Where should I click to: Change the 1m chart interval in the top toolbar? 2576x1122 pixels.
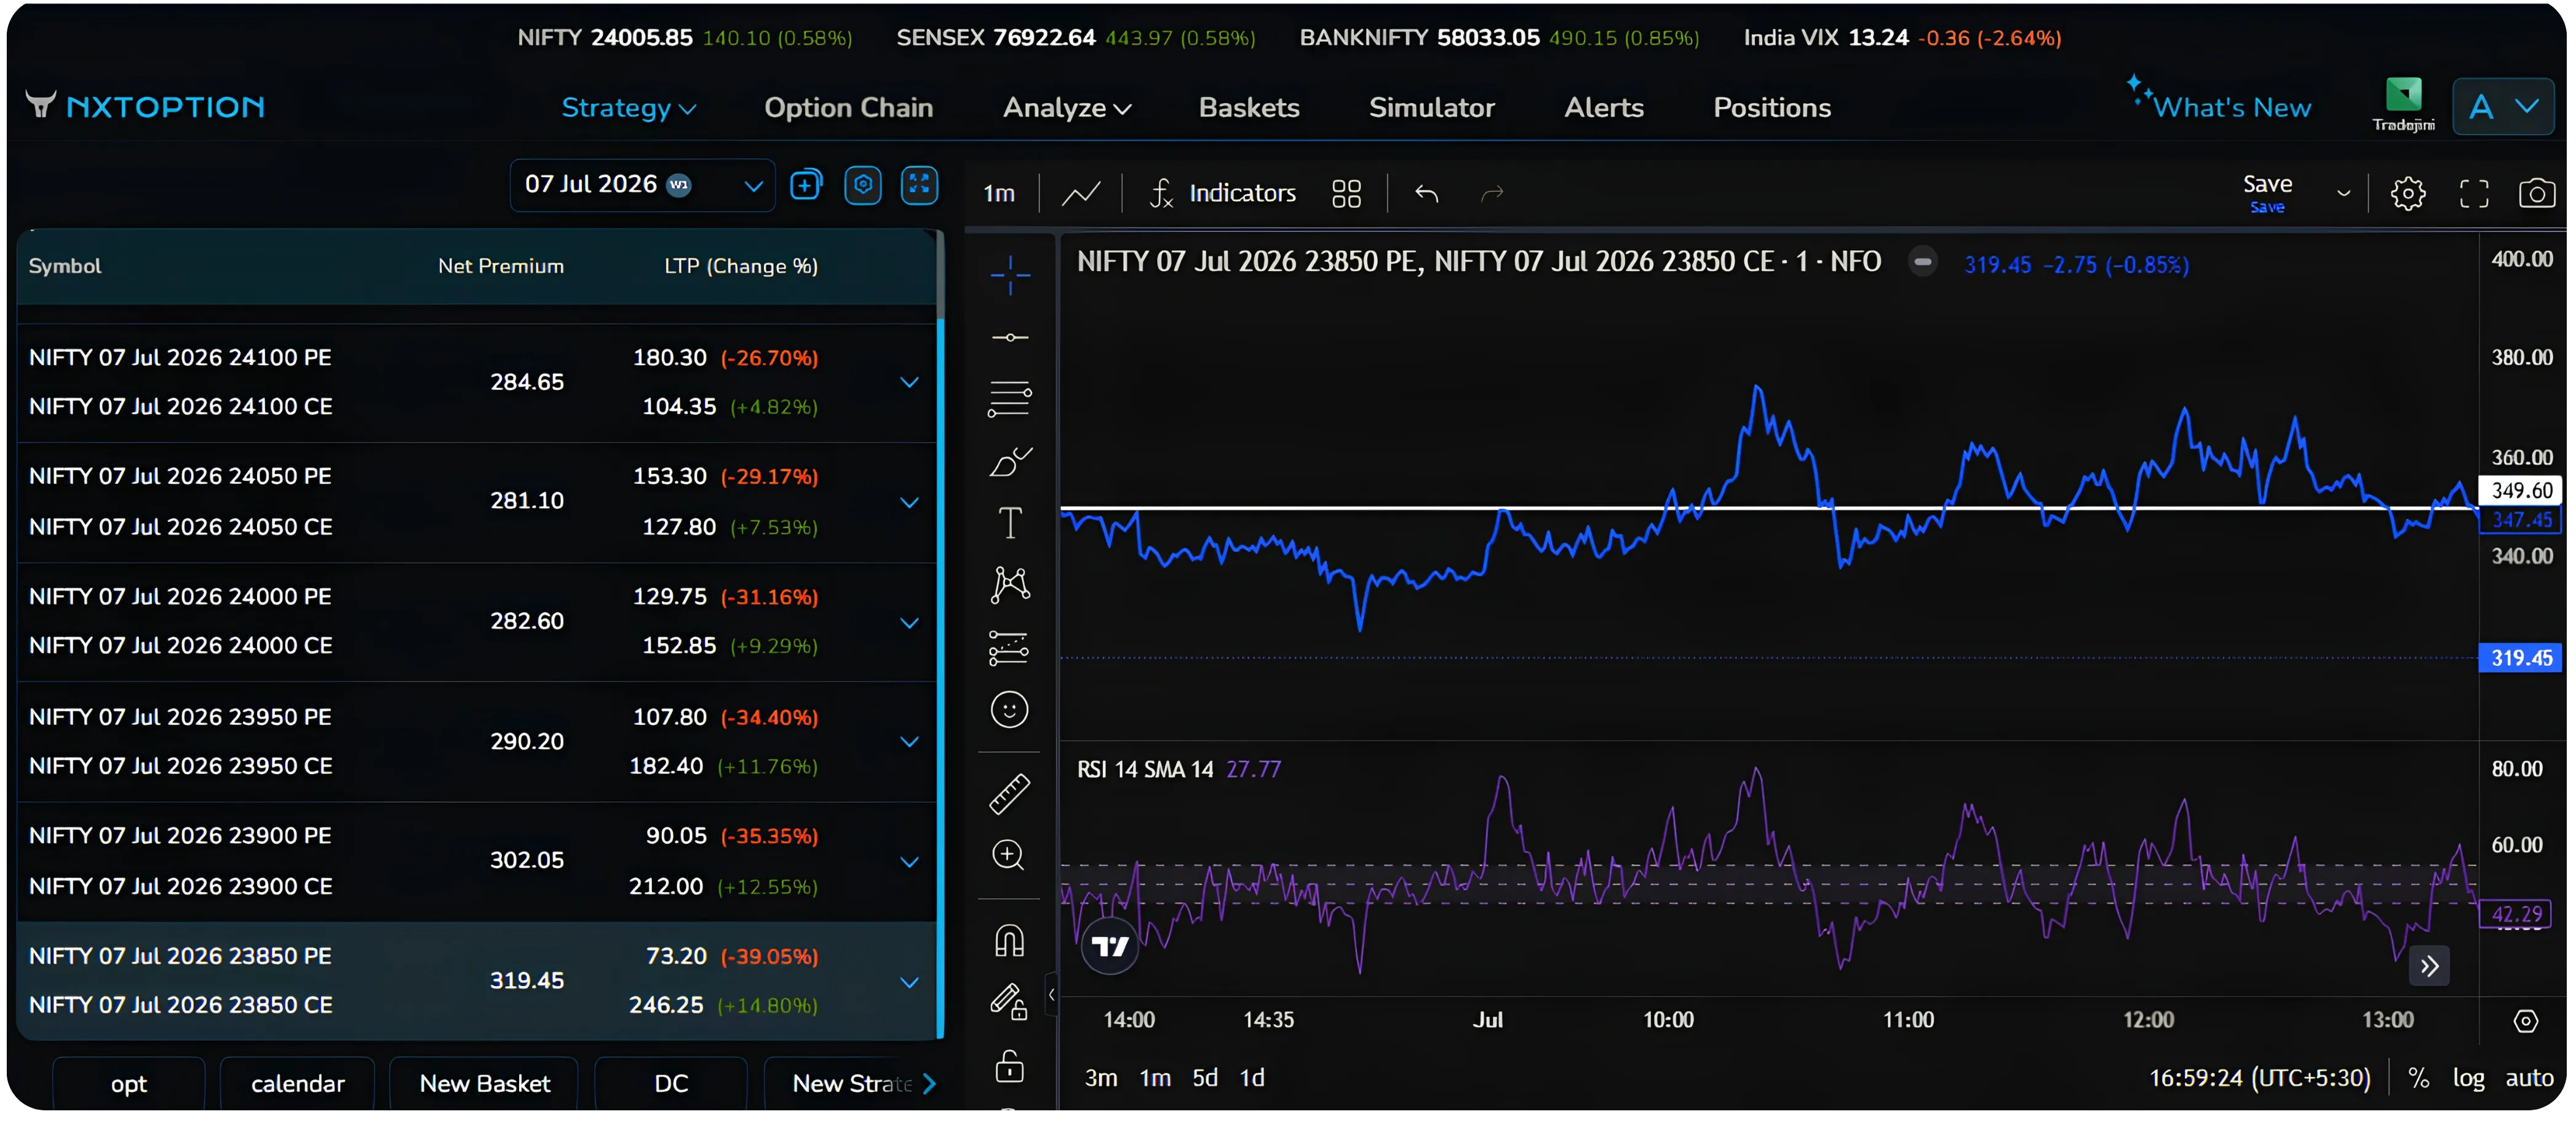point(999,193)
